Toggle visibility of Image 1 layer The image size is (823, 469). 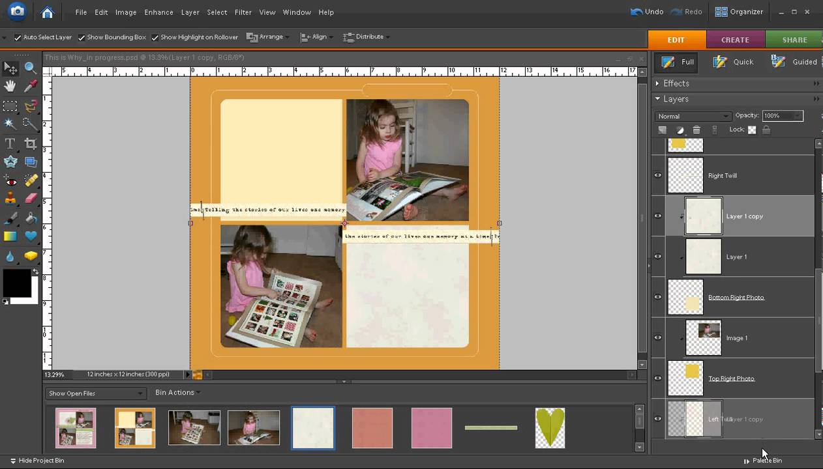point(657,337)
